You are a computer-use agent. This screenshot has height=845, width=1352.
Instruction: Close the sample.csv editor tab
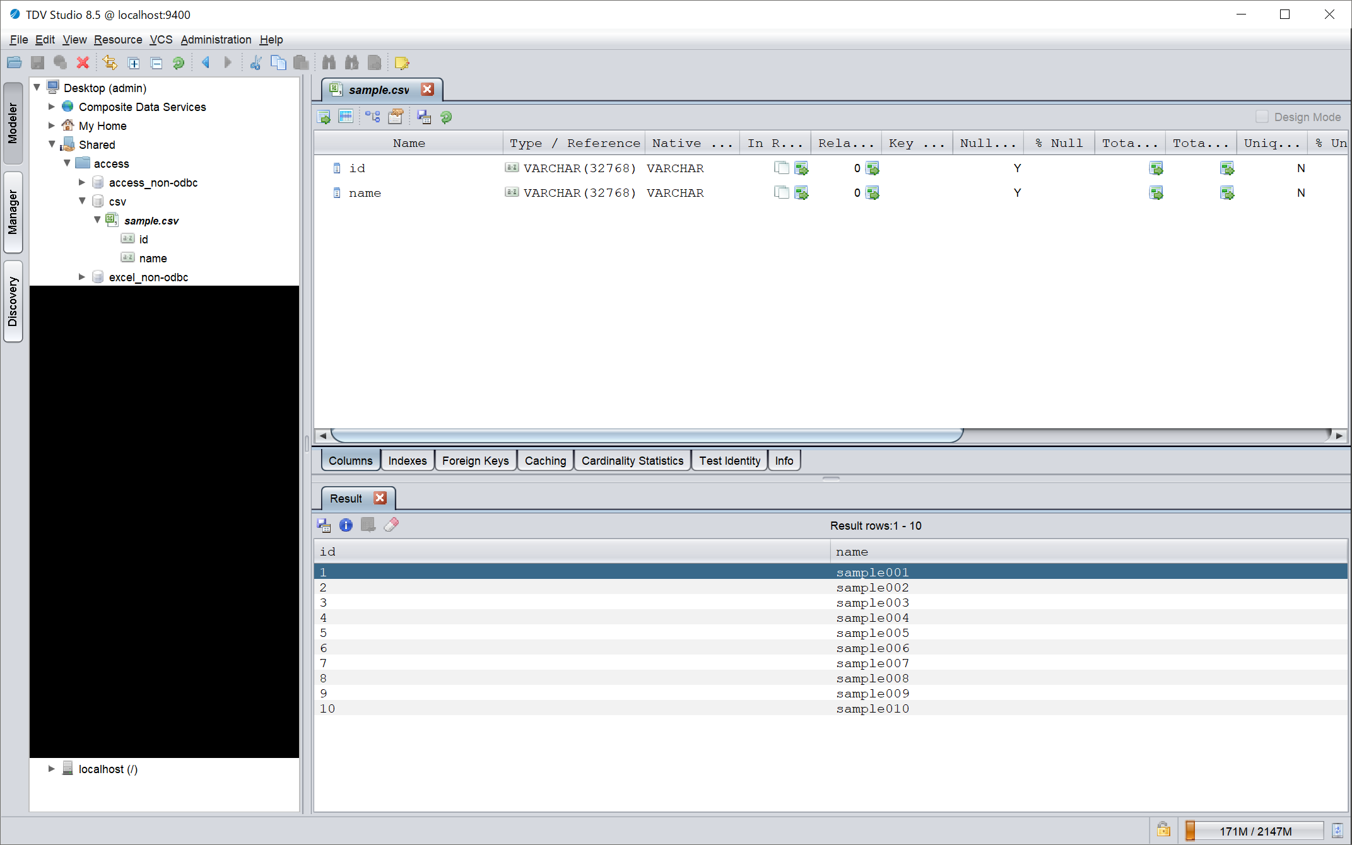click(428, 89)
